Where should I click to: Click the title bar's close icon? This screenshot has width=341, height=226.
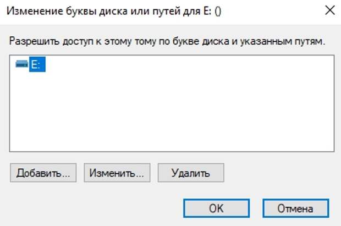coord(328,10)
